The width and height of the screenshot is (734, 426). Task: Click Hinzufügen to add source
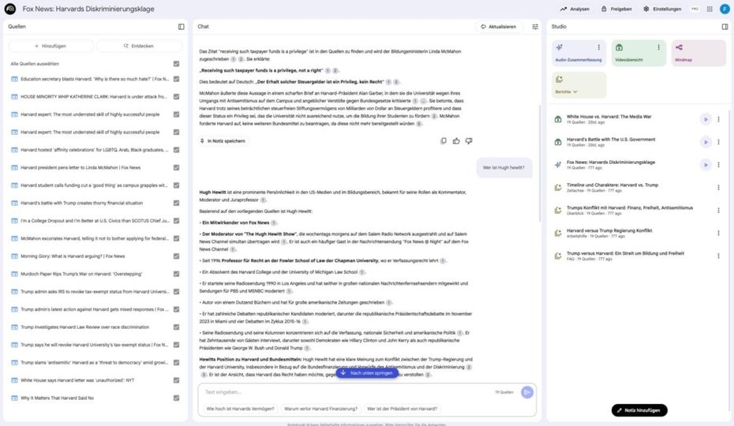pyautogui.click(x=51, y=46)
